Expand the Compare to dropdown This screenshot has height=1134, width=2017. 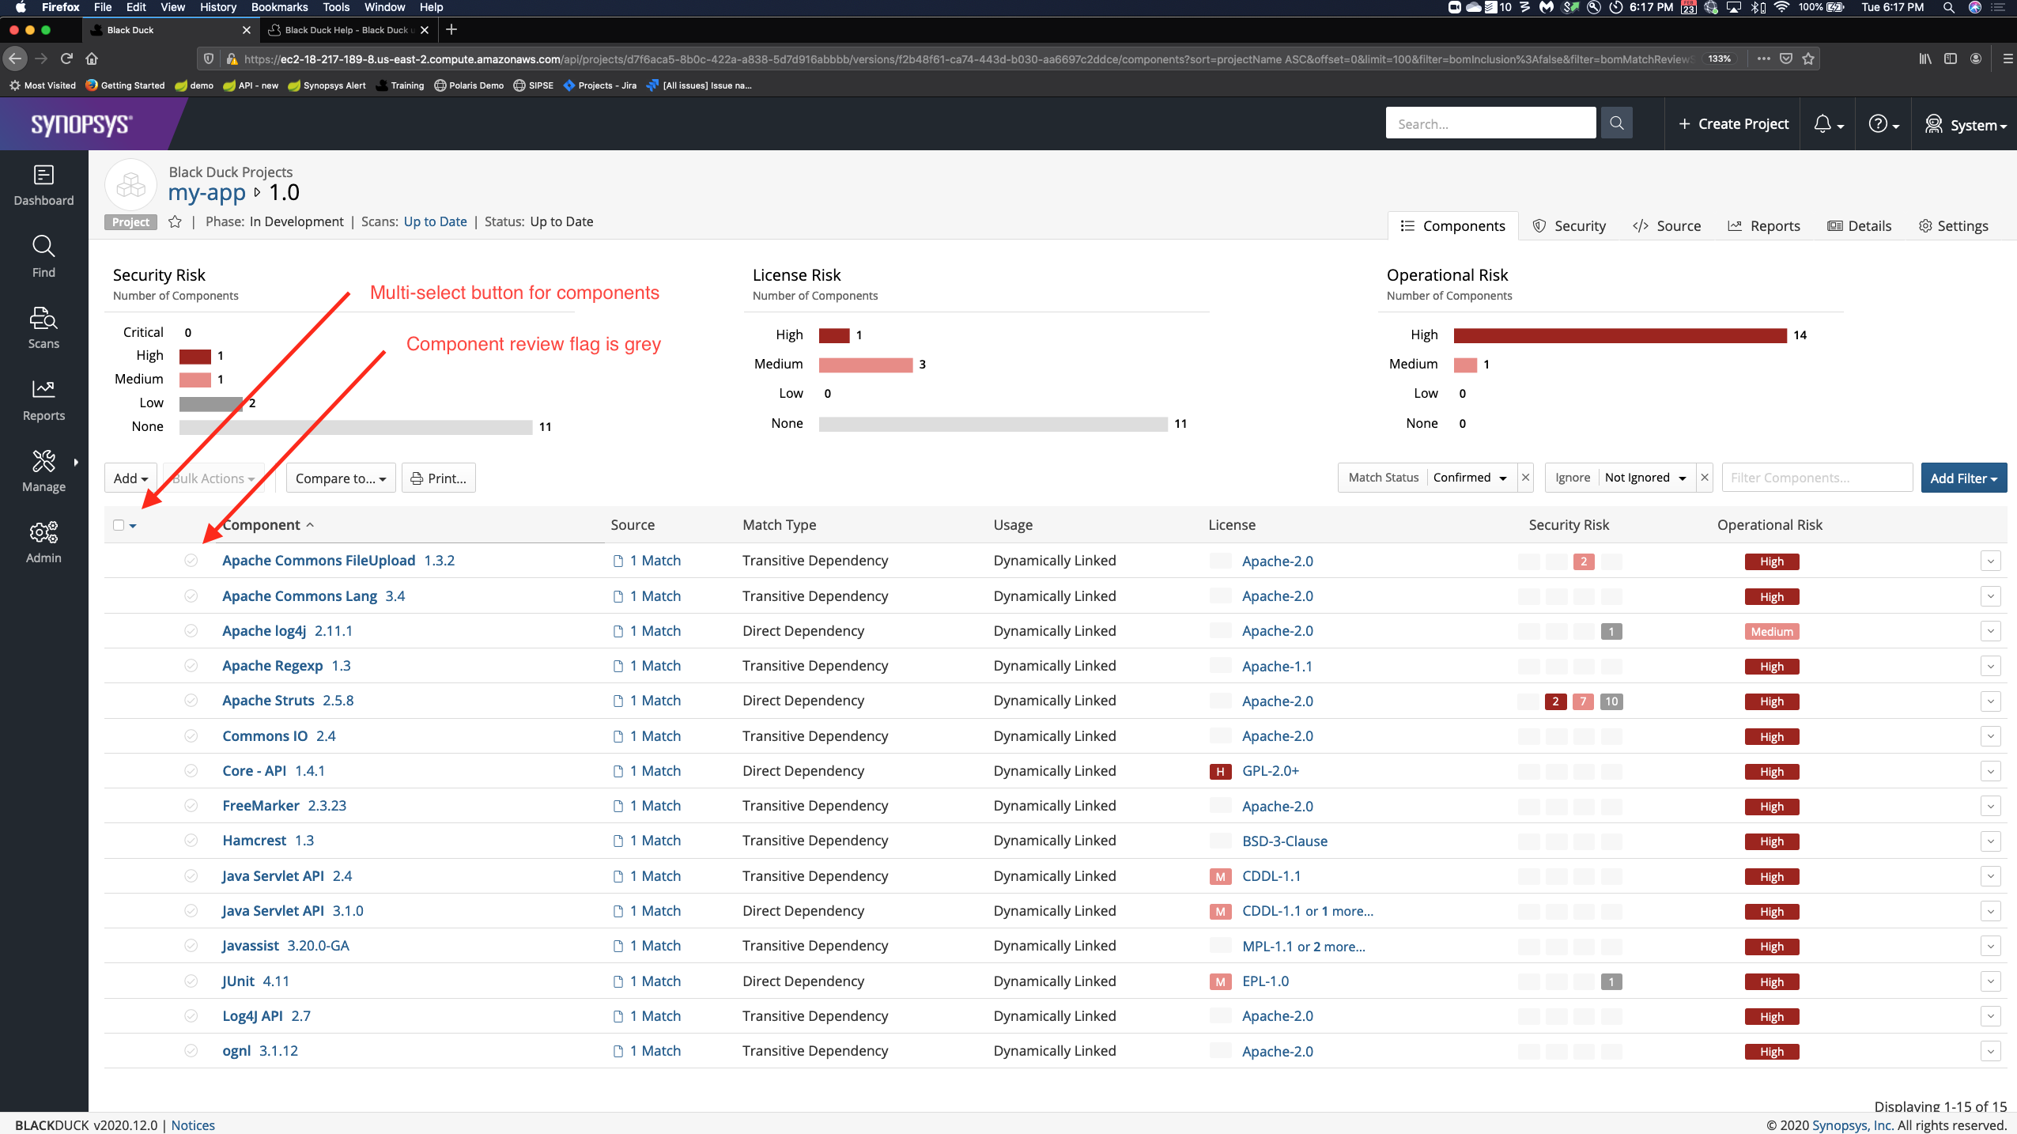point(341,478)
